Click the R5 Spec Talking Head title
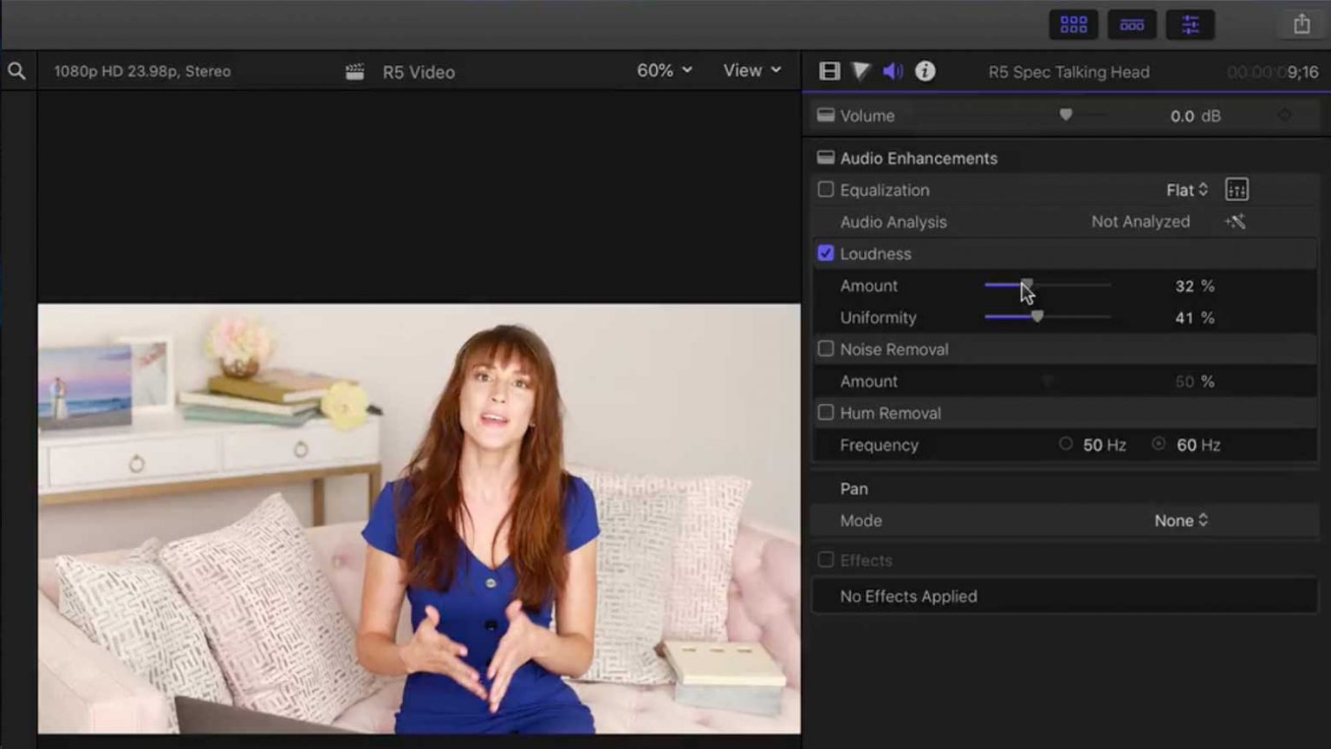 (x=1067, y=72)
